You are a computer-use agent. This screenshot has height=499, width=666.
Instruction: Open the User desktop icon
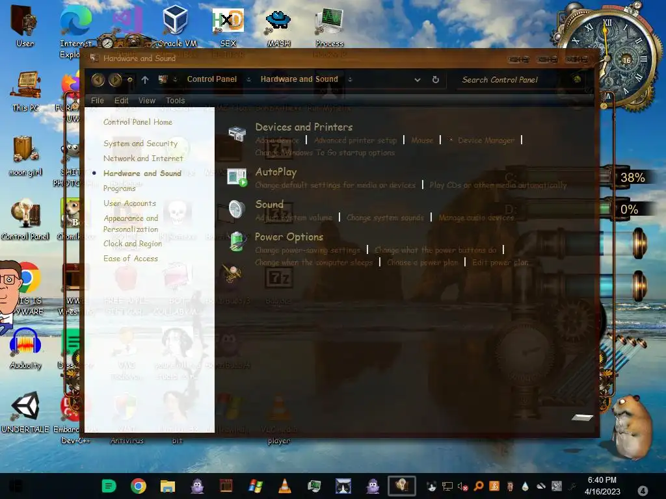[x=25, y=26]
